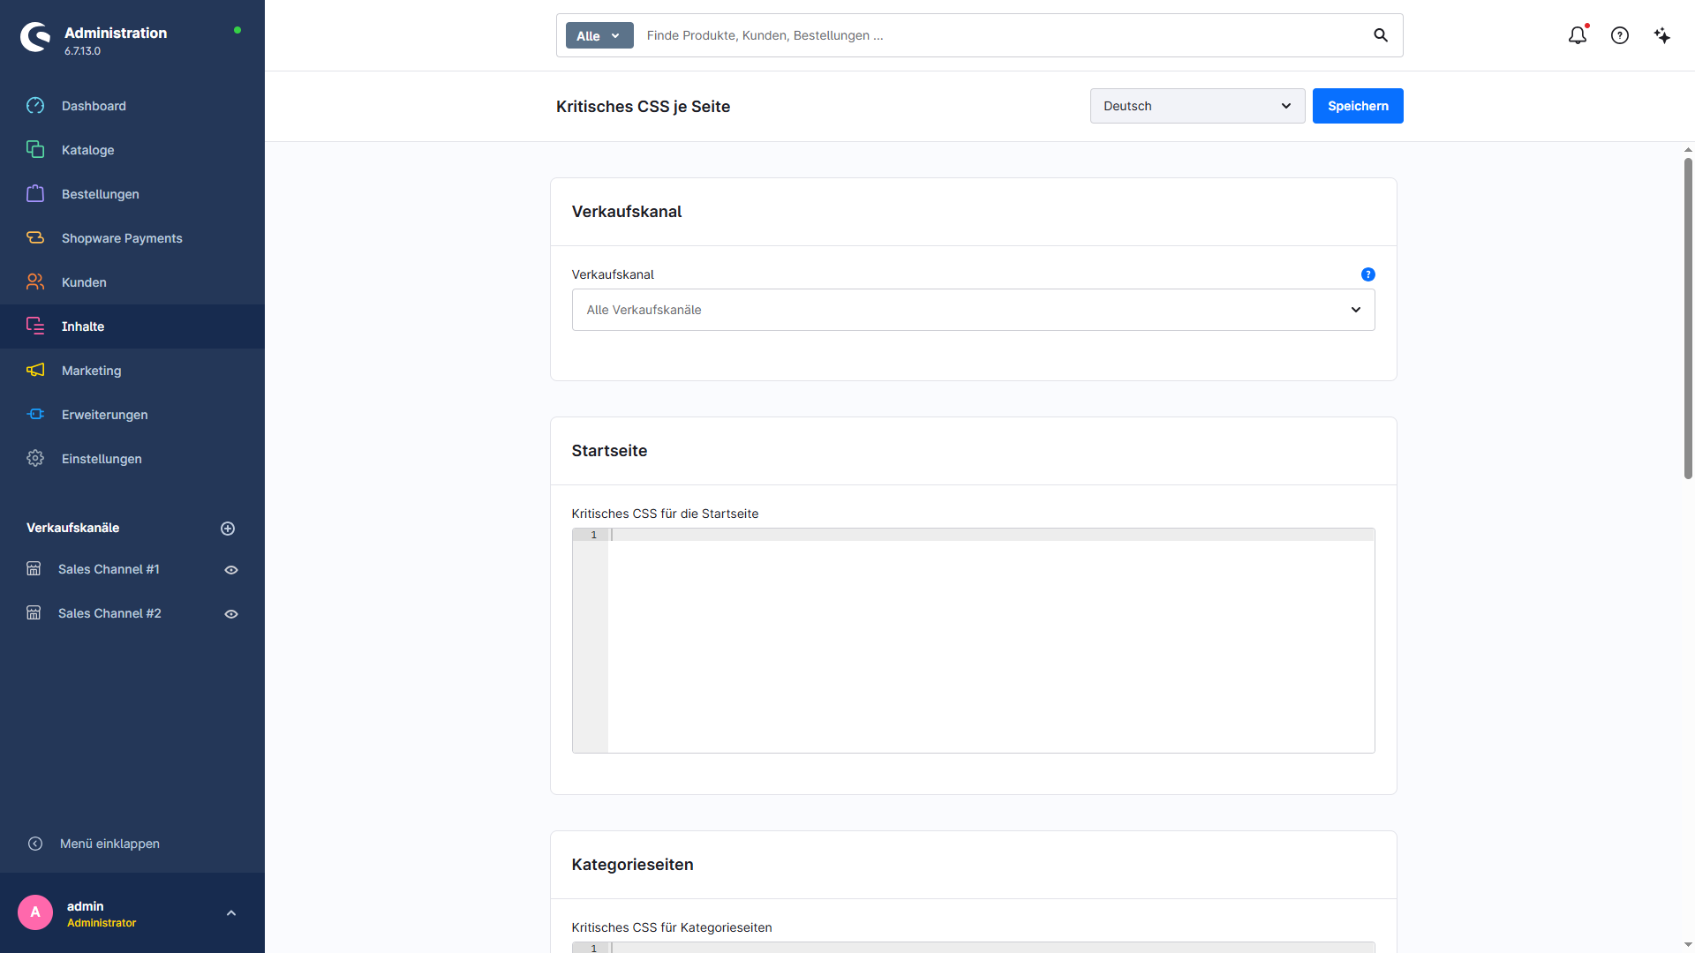1695x953 pixels.
Task: Click the Verkaufskanäle sidebar heading
Action: [x=72, y=528]
